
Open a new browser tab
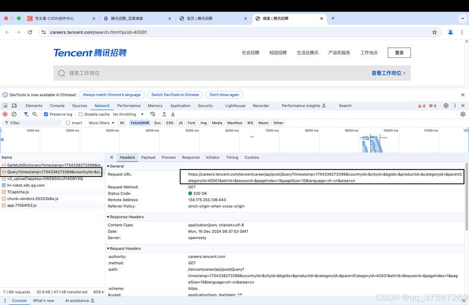[x=333, y=18]
